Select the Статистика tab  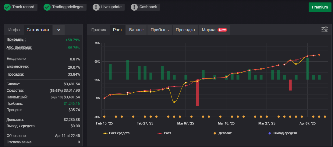(38, 30)
